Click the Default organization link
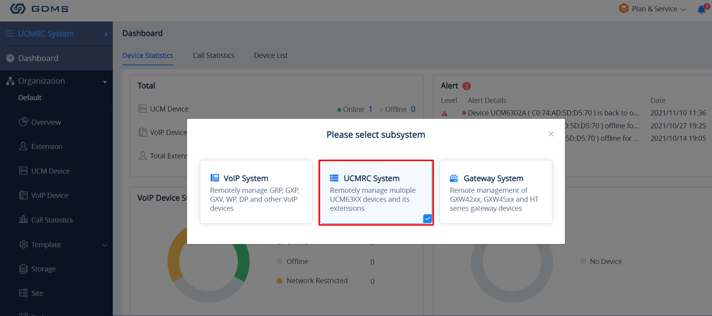The height and width of the screenshot is (316, 712). coord(30,97)
